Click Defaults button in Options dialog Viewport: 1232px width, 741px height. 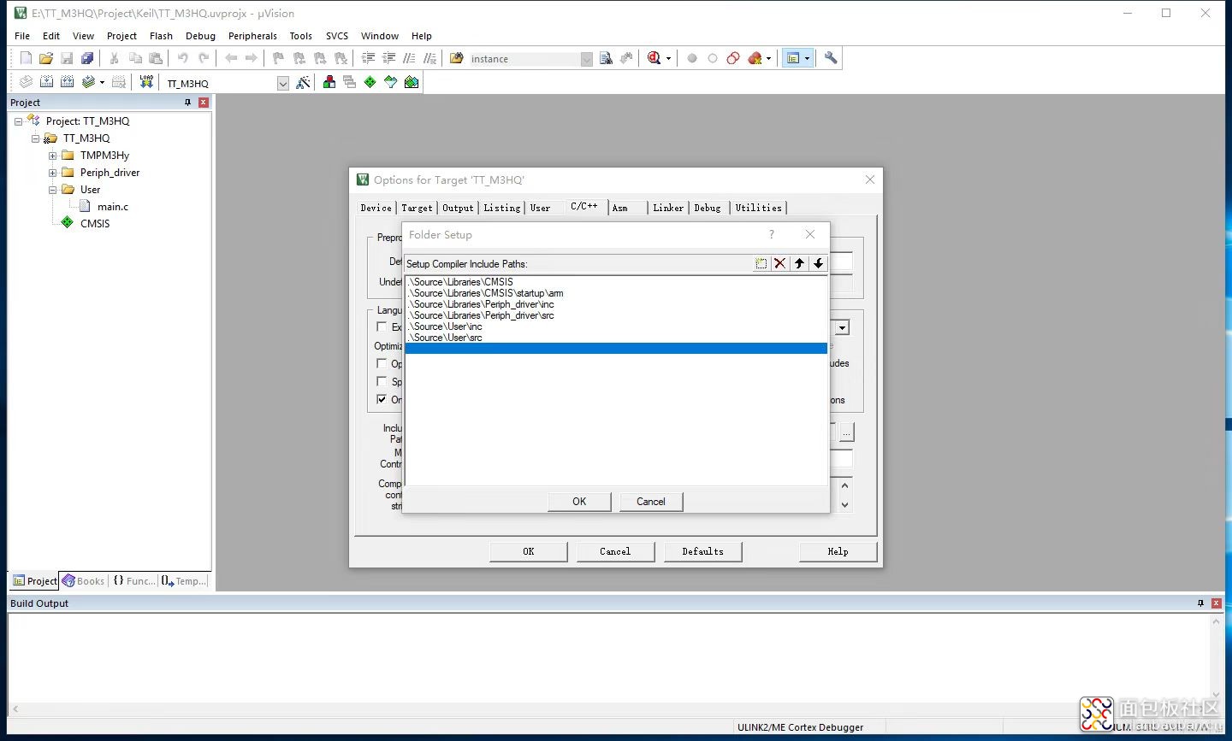[x=702, y=551]
